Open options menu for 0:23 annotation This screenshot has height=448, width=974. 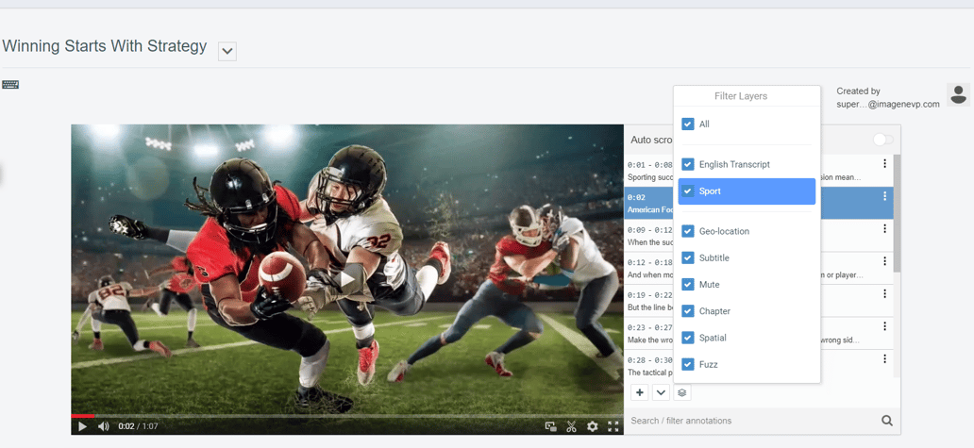[x=884, y=326]
